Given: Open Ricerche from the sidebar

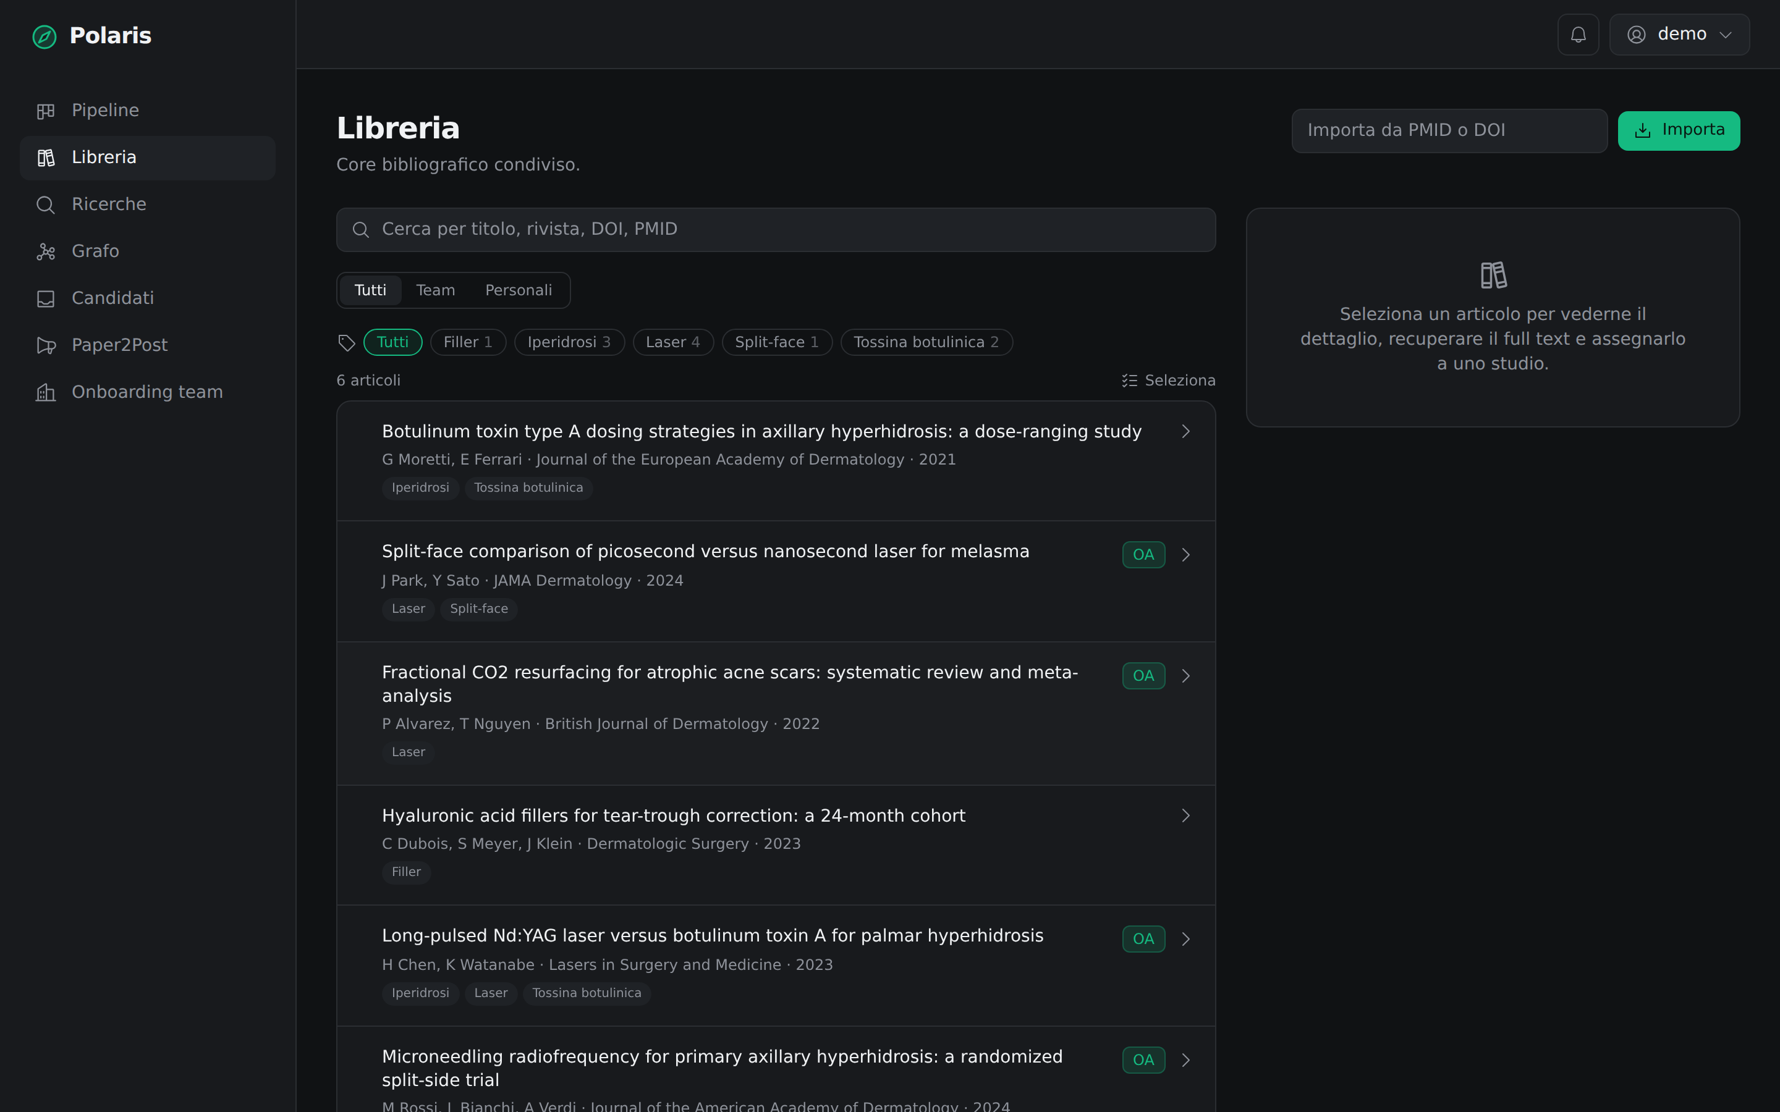Looking at the screenshot, I should coord(148,205).
